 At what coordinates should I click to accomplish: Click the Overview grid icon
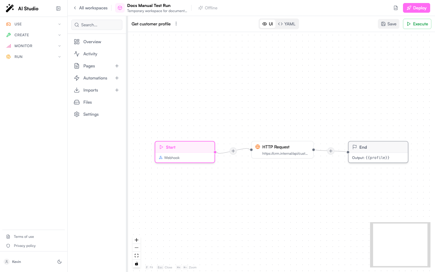click(x=77, y=42)
